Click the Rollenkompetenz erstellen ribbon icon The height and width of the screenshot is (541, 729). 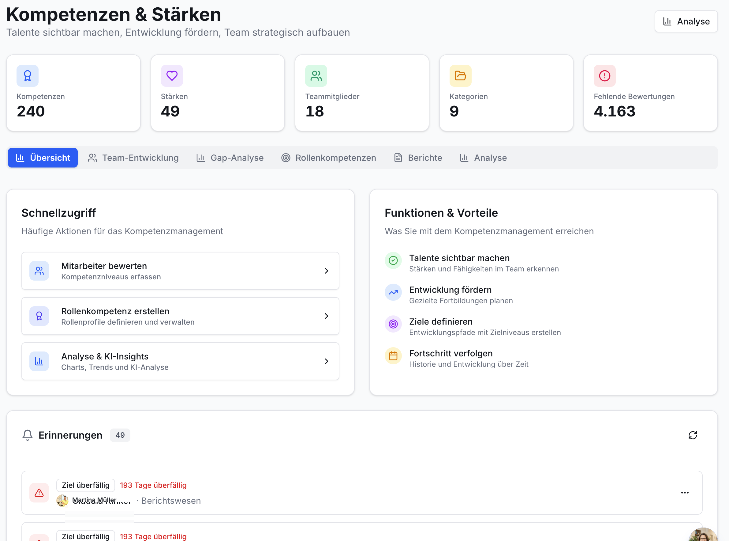click(39, 316)
